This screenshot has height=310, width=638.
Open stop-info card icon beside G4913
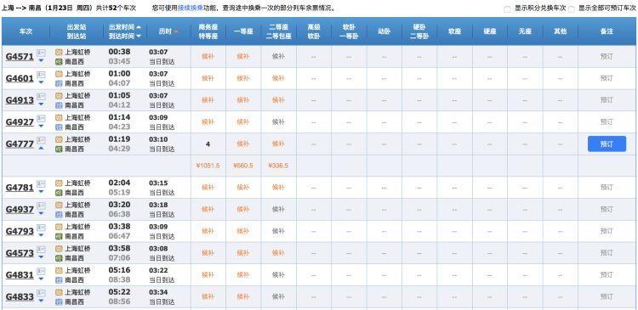coord(41,96)
